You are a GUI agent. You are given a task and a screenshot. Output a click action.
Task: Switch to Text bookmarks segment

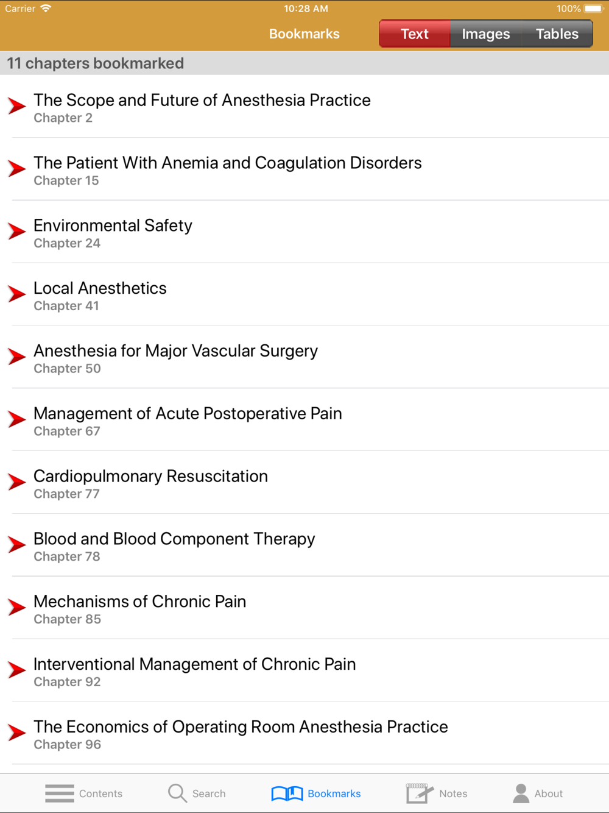(415, 34)
